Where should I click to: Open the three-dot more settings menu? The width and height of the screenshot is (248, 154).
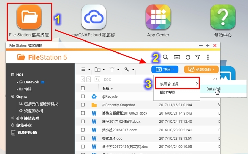coord(208,57)
